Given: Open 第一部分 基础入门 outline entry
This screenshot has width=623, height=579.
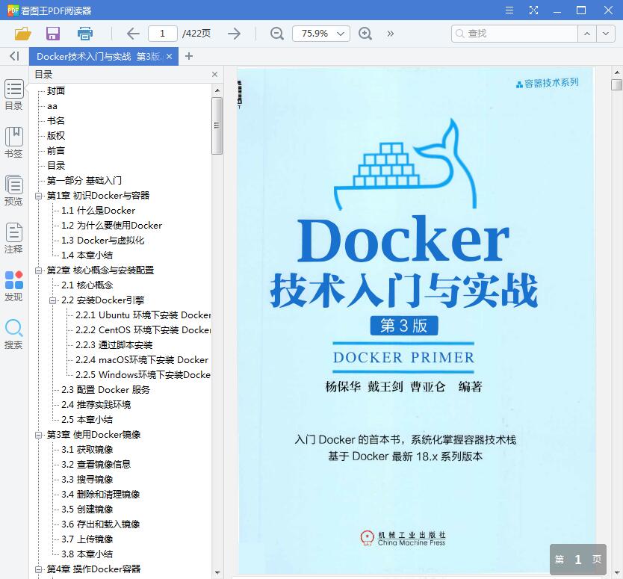Looking at the screenshot, I should click(84, 180).
